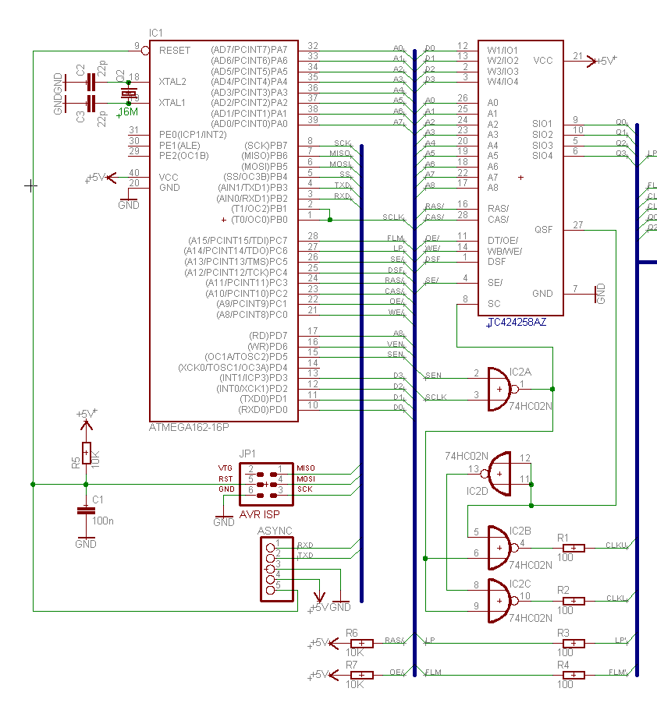657x706 pixels.
Task: Click the PE1(ALE) pin label
Action: click(179, 146)
